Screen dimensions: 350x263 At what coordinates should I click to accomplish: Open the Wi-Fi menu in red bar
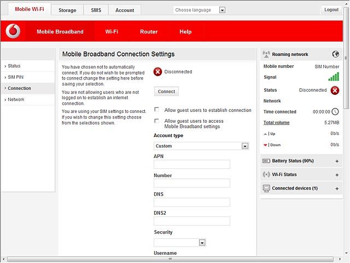pos(112,32)
